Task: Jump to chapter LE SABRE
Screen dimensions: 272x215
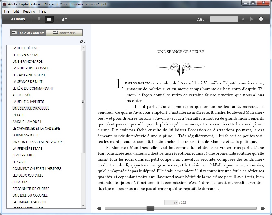Action: (19, 162)
